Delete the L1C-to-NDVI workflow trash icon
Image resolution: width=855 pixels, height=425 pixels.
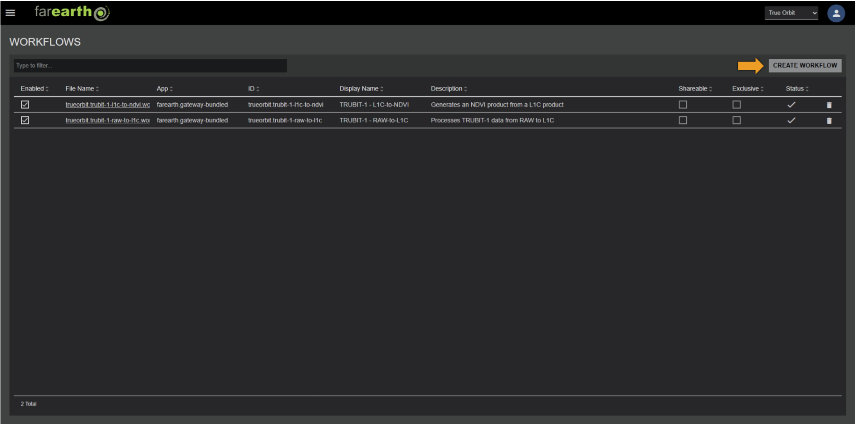829,105
